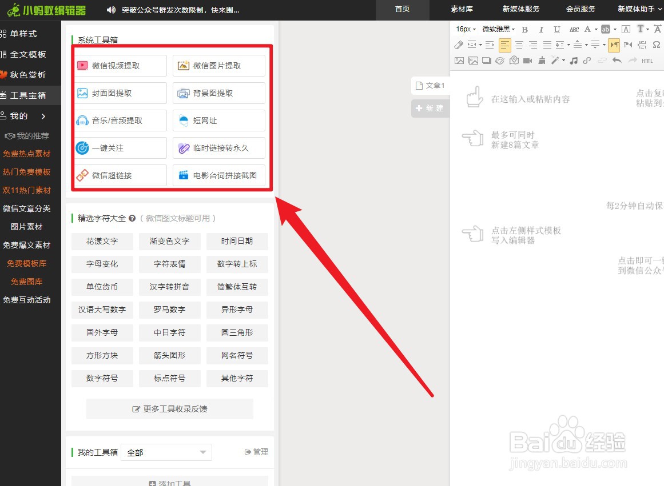Select 工具宝箱 in the sidebar
664x486 pixels.
pos(30,95)
